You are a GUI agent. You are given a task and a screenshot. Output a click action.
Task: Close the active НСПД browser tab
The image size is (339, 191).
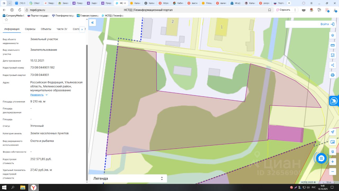(125, 3)
